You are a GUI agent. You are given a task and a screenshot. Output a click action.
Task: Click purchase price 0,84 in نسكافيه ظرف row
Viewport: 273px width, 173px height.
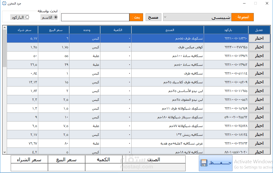click(22, 73)
